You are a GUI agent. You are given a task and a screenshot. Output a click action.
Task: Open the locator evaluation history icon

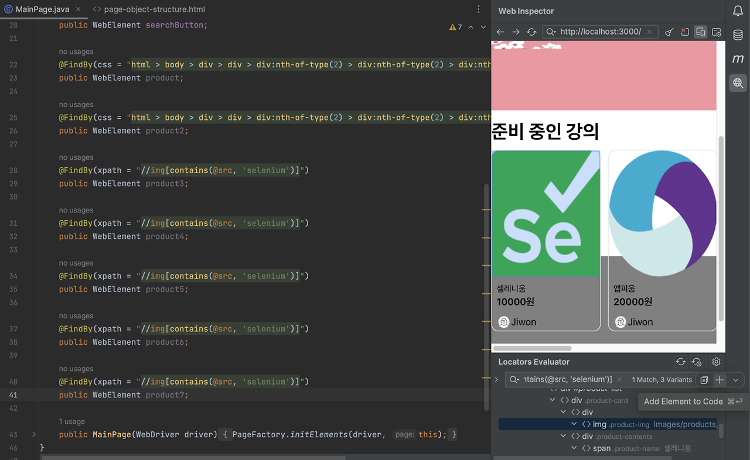click(x=696, y=362)
